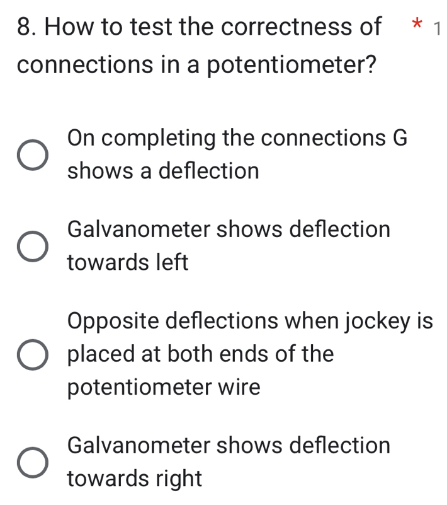Click the gray point value '1'
The image size is (447, 505).
[x=438, y=29]
